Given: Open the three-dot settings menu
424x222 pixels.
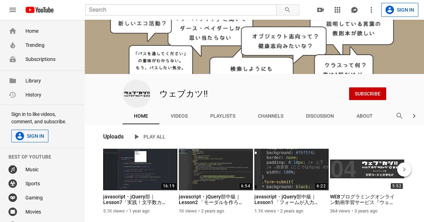Looking at the screenshot, I should click(371, 10).
